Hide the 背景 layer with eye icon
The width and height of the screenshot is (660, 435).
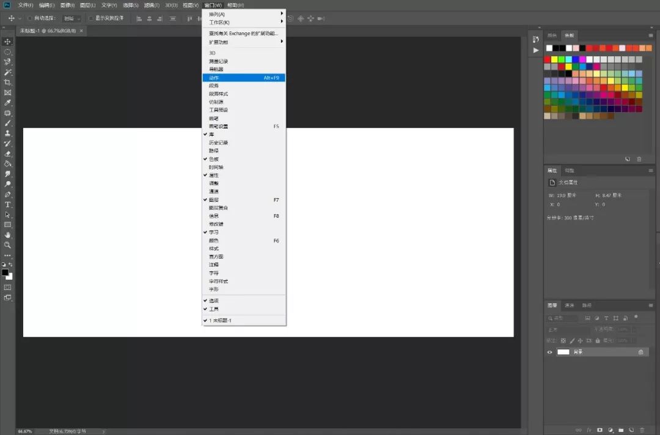[549, 352]
